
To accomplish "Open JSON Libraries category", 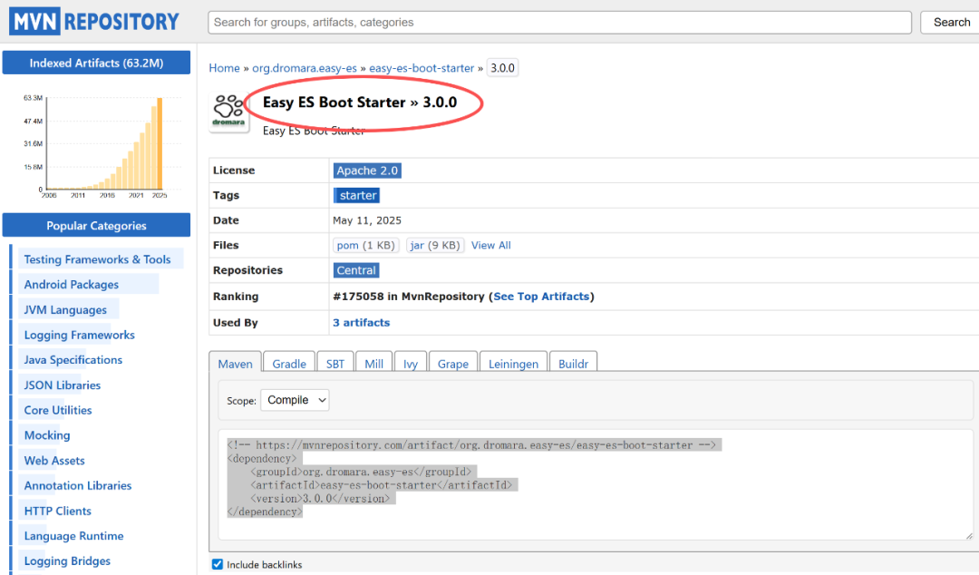I will coord(63,385).
